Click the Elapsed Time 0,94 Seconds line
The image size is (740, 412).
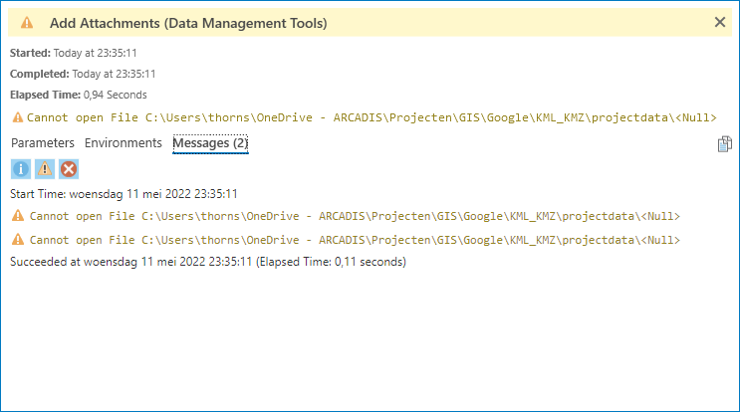pos(79,95)
